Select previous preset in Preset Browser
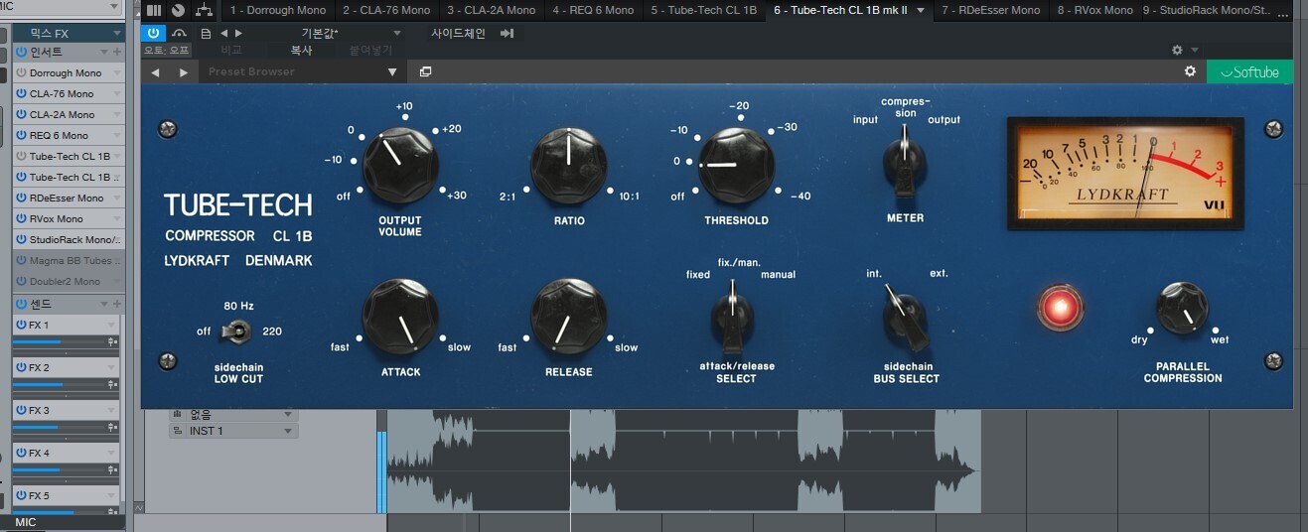The image size is (1308, 532). pos(155,71)
